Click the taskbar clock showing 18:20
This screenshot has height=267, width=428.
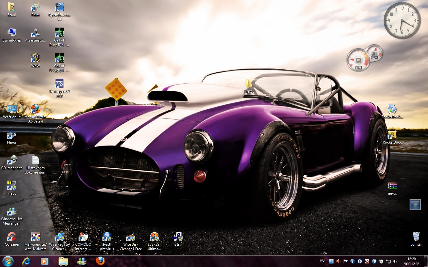(412, 261)
